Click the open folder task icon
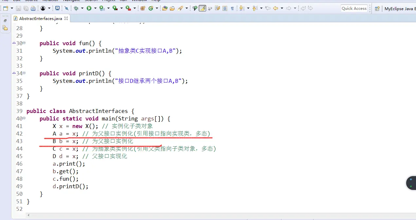 pyautogui.click(x=172, y=8)
